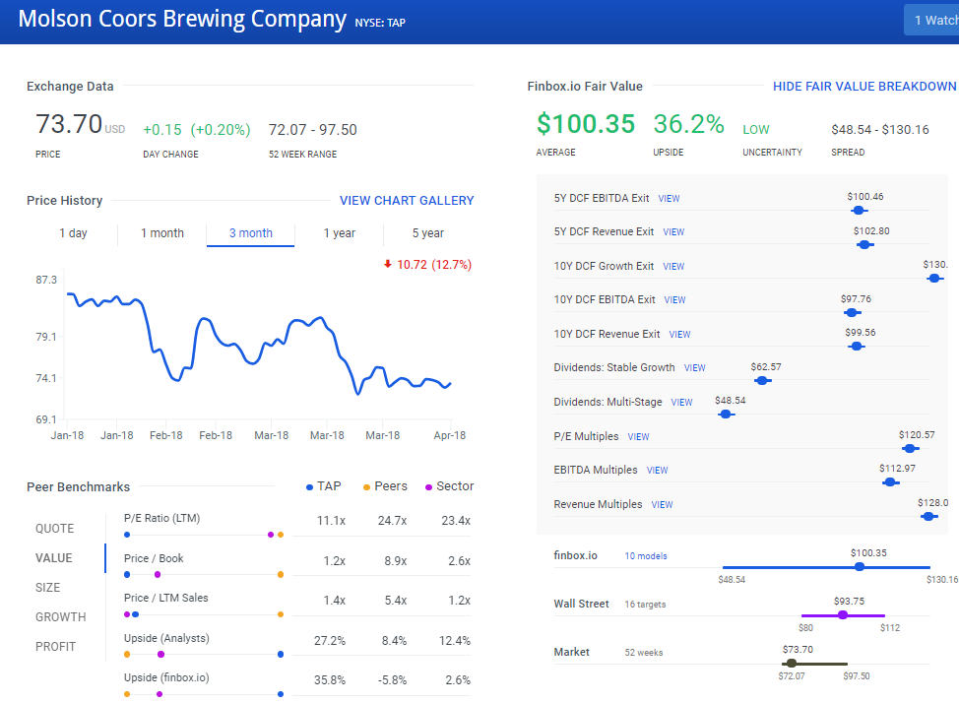Image resolution: width=959 pixels, height=703 pixels.
Task: View the 5Y DCF Revenue Exit model
Action: 673,232
